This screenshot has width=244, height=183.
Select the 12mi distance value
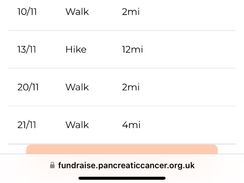coord(132,50)
